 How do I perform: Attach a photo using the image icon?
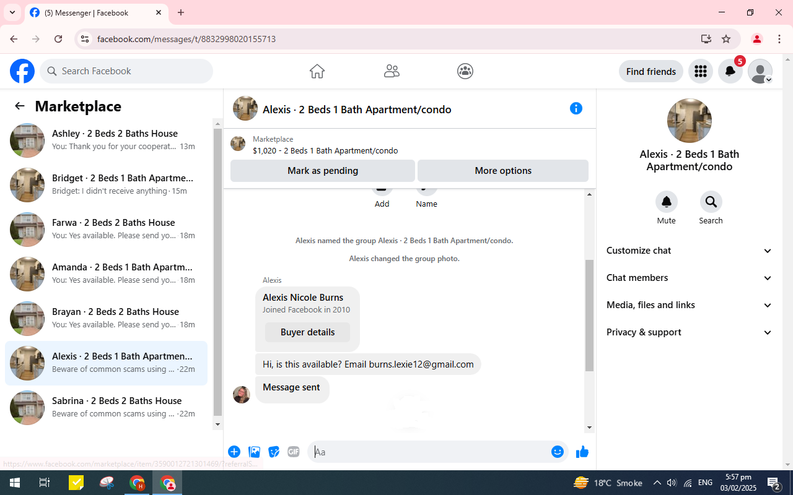[254, 452]
